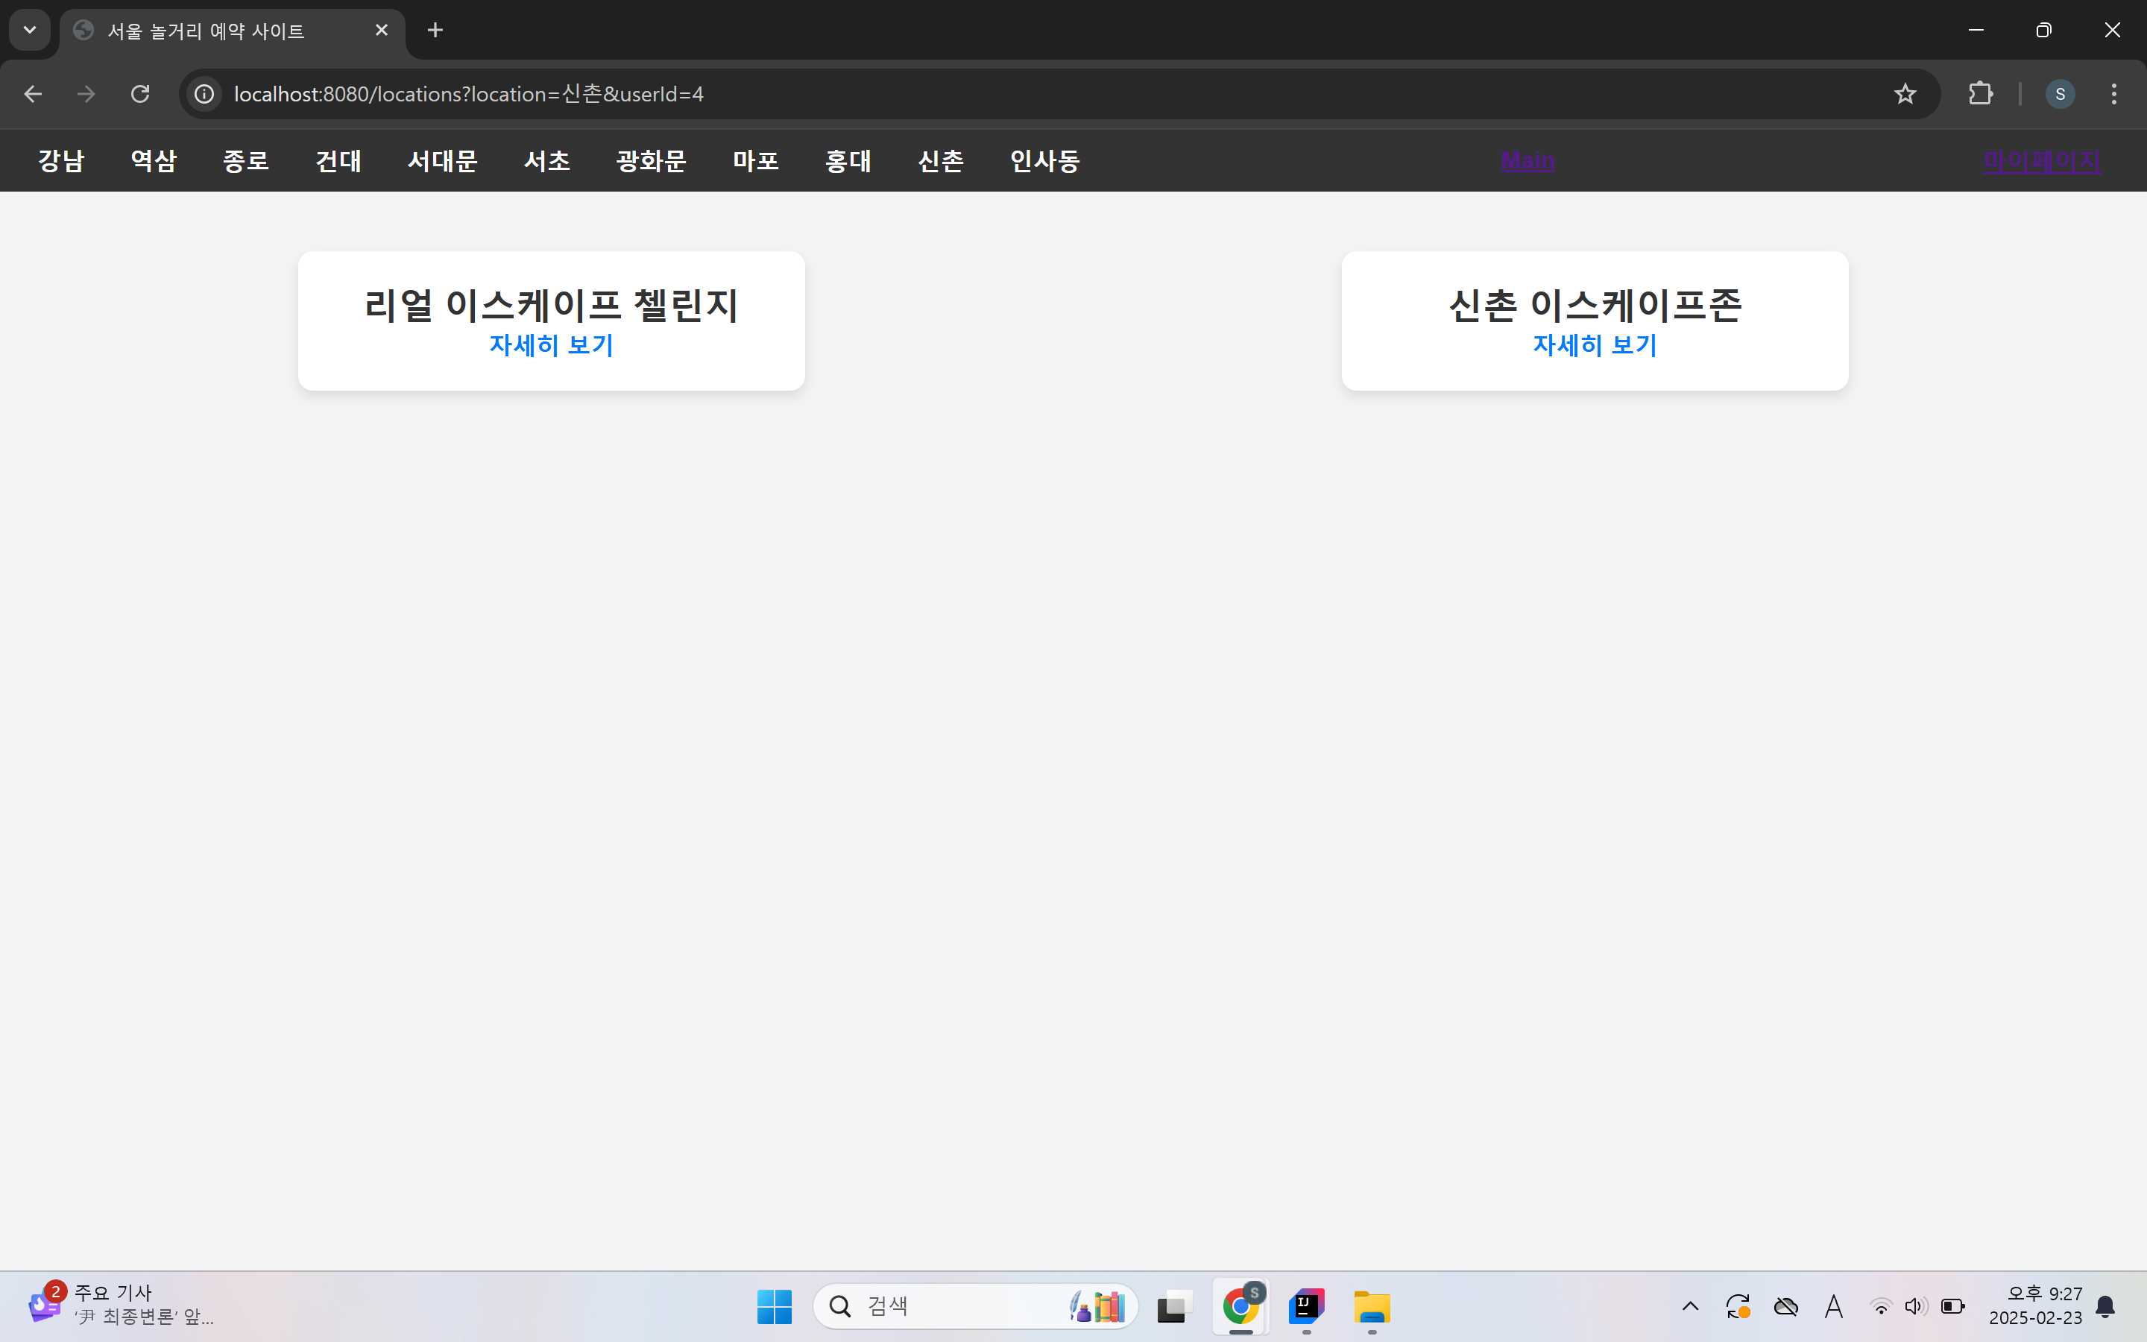Click the Windows Start button

(x=775, y=1306)
